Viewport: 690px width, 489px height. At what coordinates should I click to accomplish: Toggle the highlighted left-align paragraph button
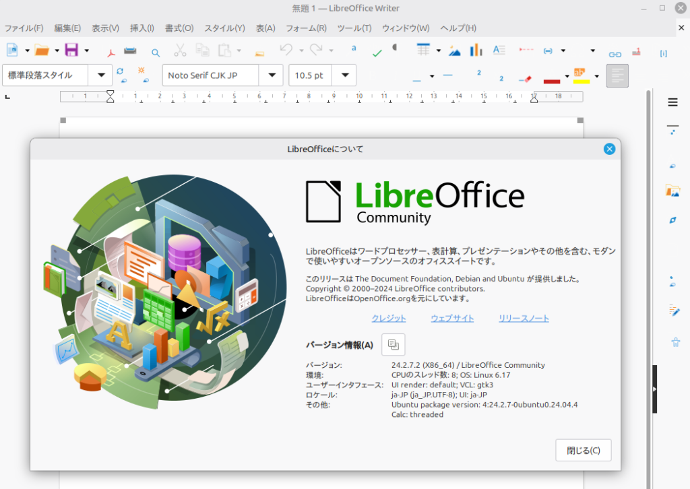[x=617, y=75]
